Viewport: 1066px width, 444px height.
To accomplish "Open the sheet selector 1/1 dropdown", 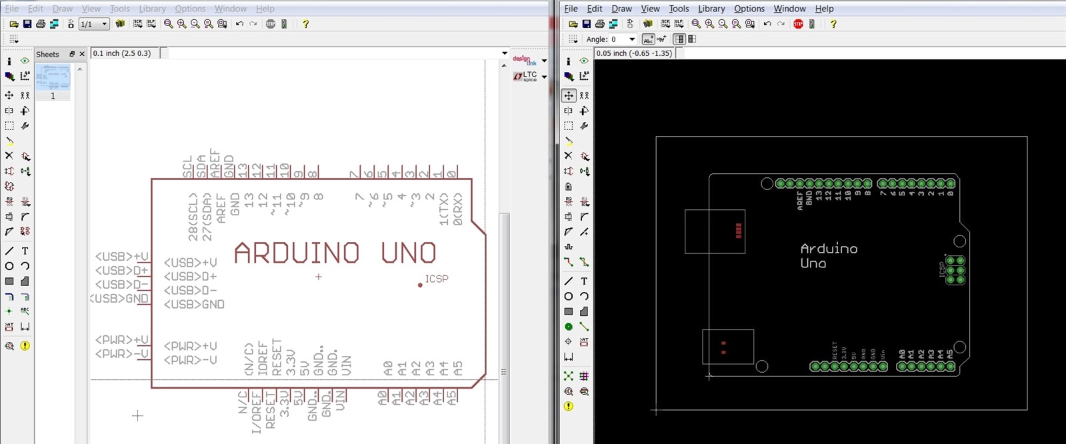I will tap(94, 24).
